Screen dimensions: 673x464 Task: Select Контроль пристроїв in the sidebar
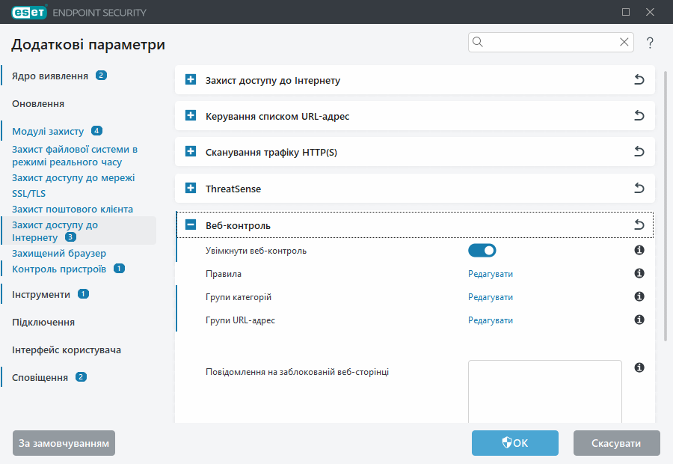59,269
